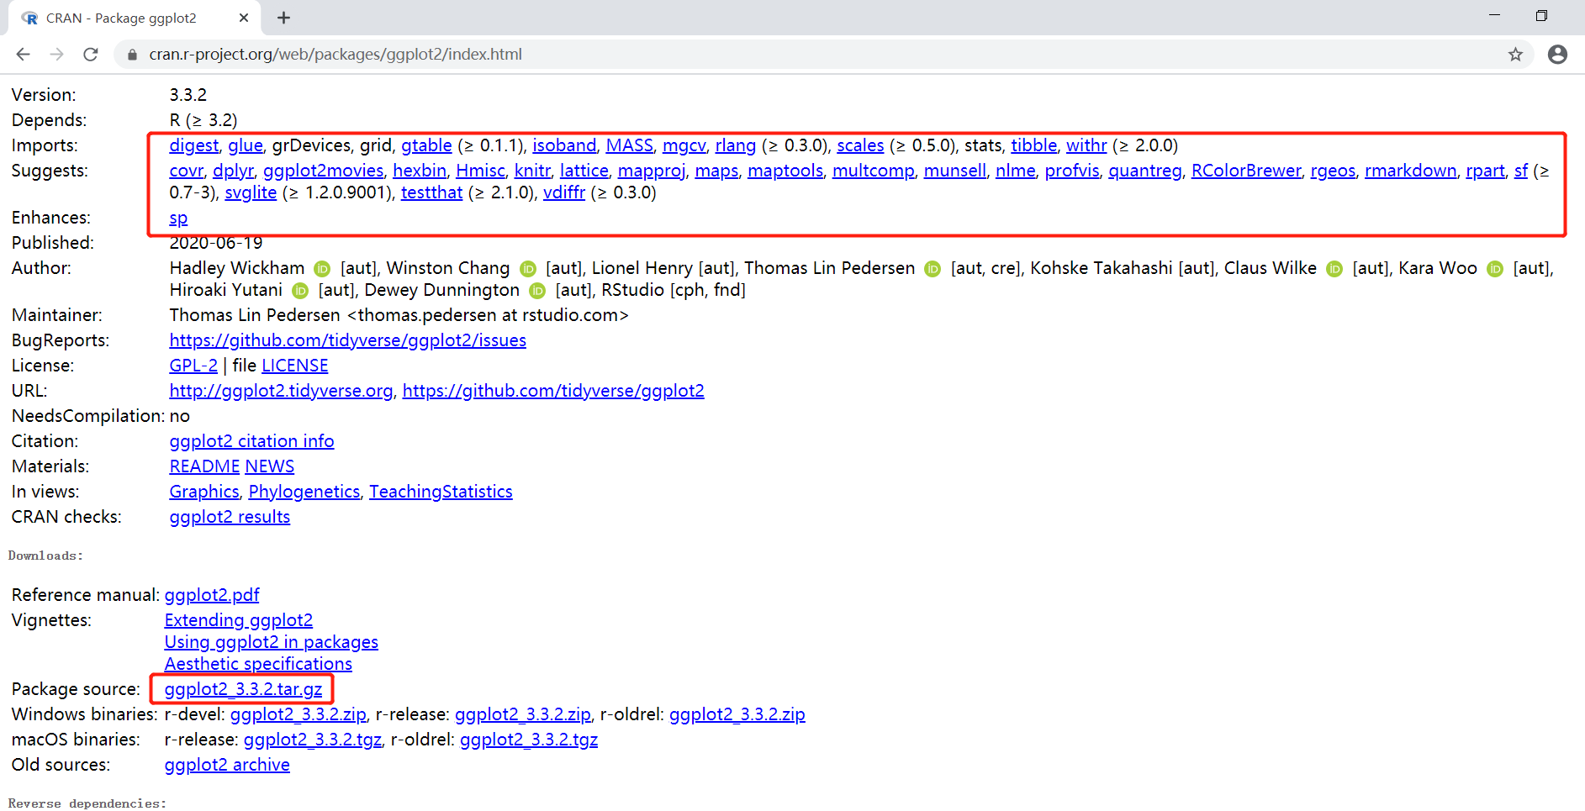The width and height of the screenshot is (1585, 811).
Task: Open the gtable package link
Action: (426, 145)
